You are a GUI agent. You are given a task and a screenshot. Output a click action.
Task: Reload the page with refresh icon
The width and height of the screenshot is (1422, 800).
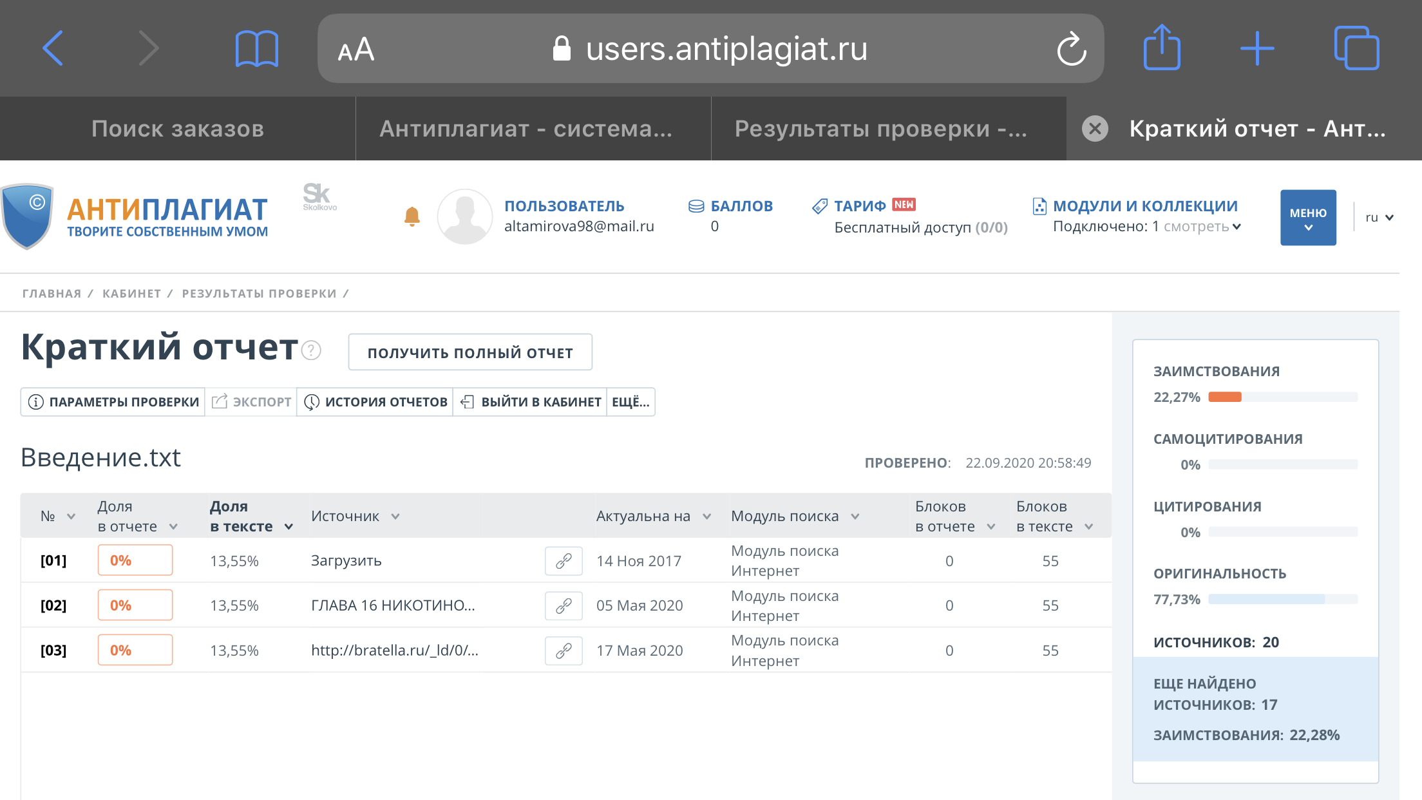point(1071,49)
